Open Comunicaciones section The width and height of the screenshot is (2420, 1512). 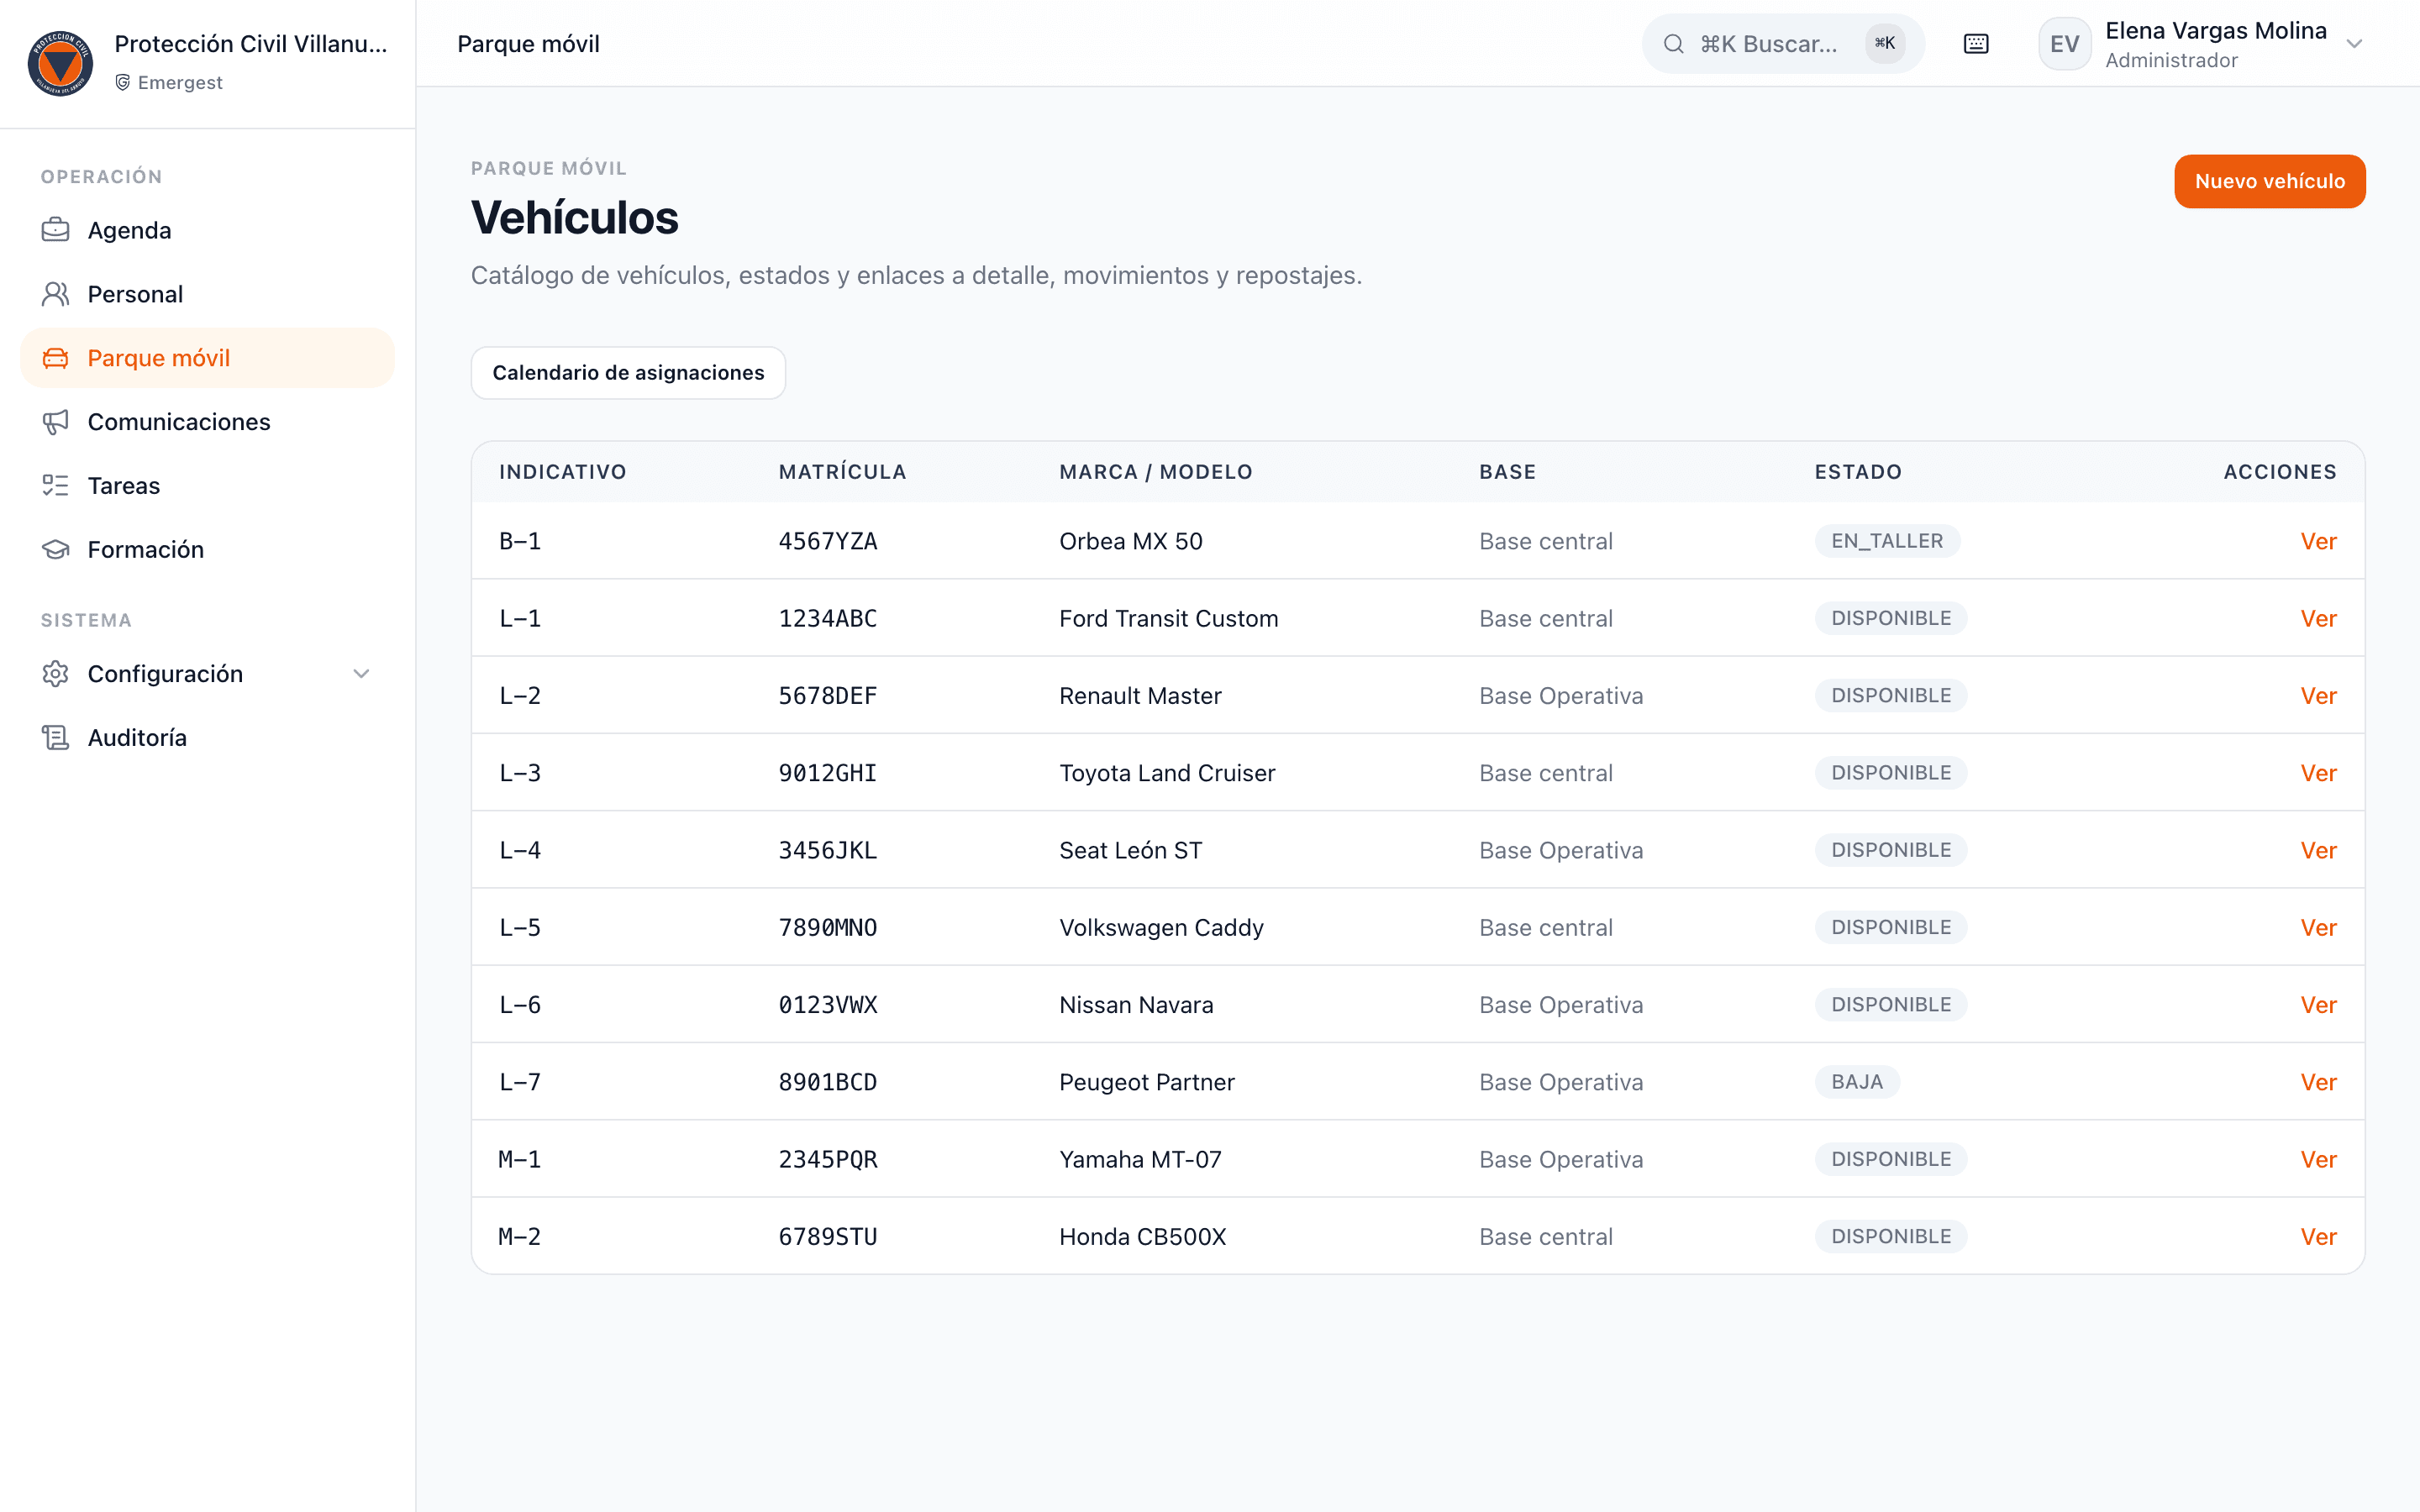click(x=207, y=422)
